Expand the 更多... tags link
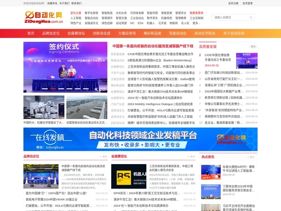281x211 pixels. coord(196,23)
